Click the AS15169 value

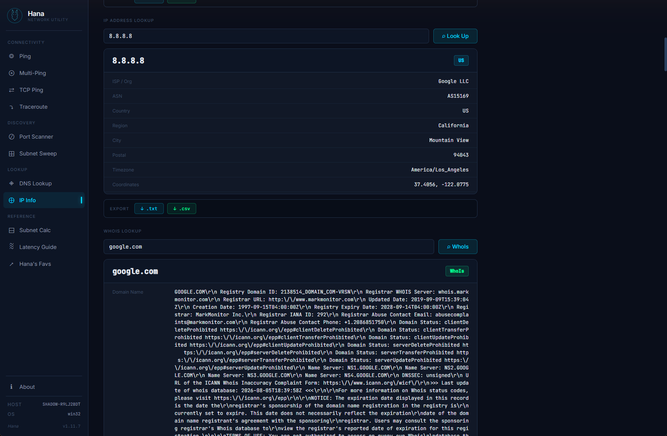click(458, 96)
